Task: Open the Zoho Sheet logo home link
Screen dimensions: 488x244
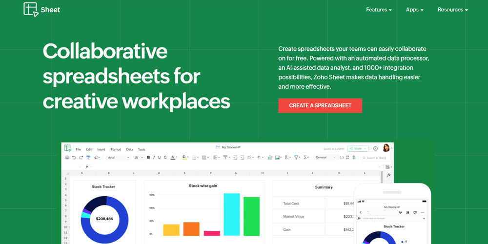Action: coord(41,10)
